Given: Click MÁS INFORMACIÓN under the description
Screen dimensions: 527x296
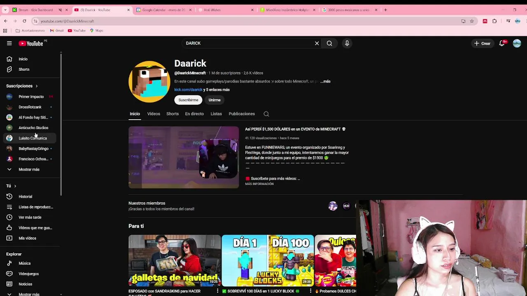Looking at the screenshot, I should 259,184.
